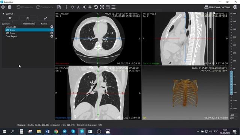Click inside the sagittal CT view
Viewport: 240px width, 135px height.
pos(185,39)
